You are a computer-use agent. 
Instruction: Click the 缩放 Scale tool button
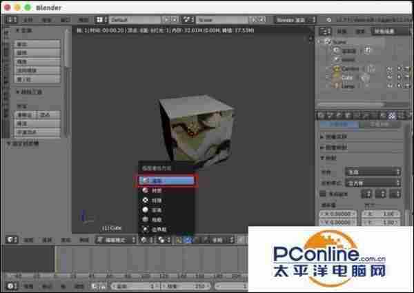pyautogui.click(x=37, y=61)
